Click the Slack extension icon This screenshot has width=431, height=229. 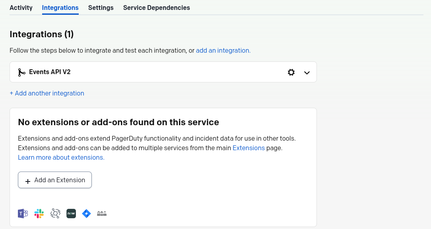pos(39,214)
